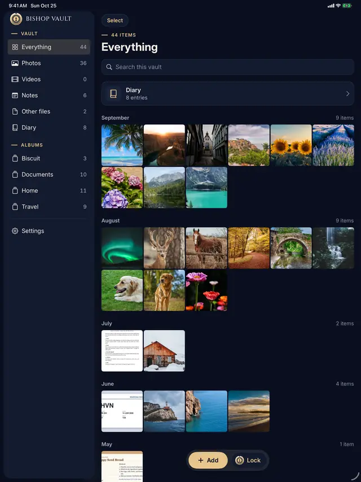Click the Bishop Vault logo emblem

pos(16,19)
